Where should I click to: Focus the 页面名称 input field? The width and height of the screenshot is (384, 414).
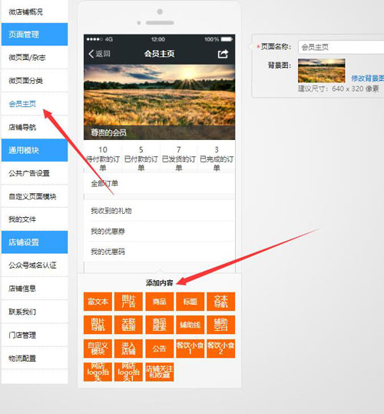(x=341, y=47)
